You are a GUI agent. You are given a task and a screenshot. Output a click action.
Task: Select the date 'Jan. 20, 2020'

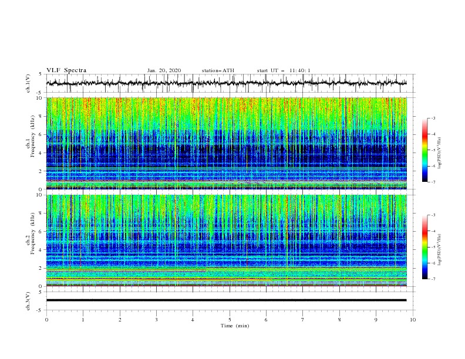tap(164, 70)
